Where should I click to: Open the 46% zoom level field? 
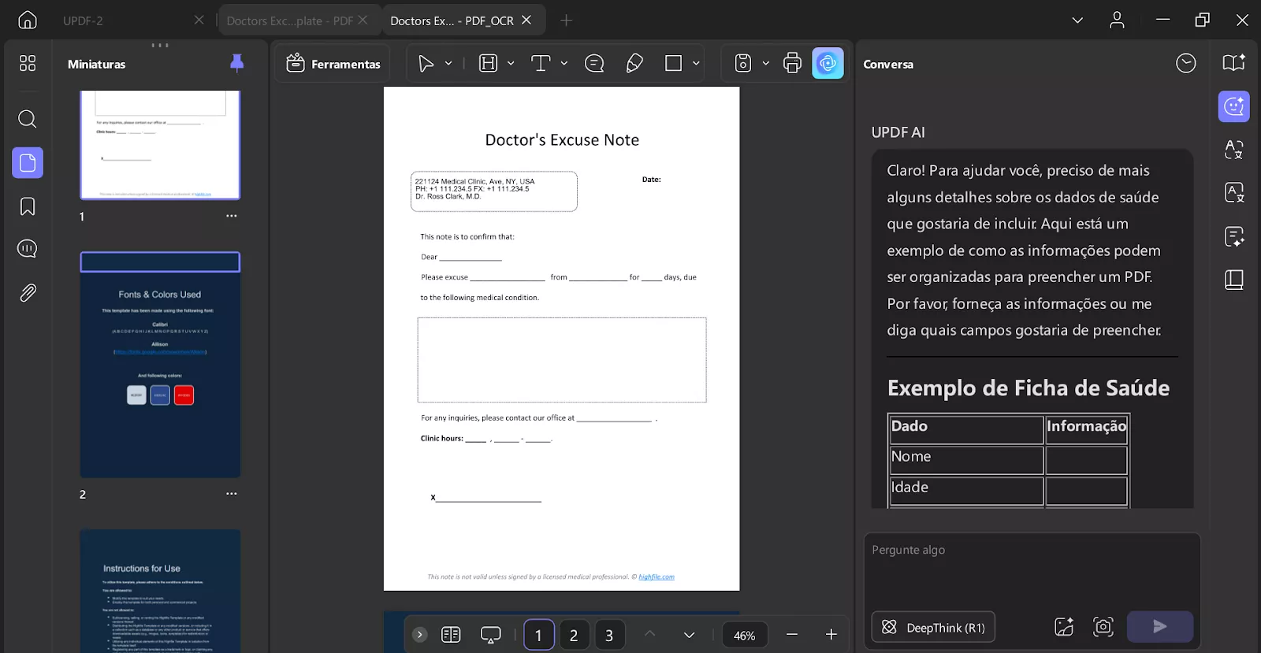pyautogui.click(x=745, y=635)
